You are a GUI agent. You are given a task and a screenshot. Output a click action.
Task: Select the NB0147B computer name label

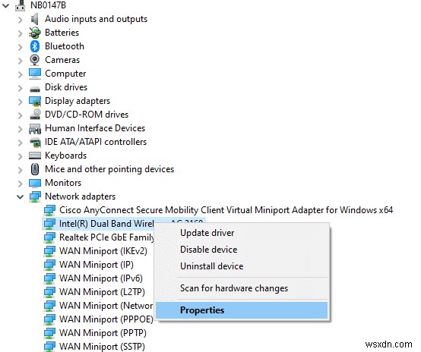click(x=48, y=5)
